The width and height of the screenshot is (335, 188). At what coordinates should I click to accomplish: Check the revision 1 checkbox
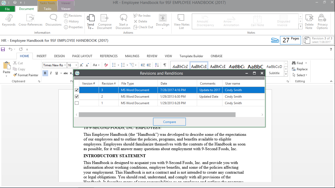pyautogui.click(x=77, y=103)
